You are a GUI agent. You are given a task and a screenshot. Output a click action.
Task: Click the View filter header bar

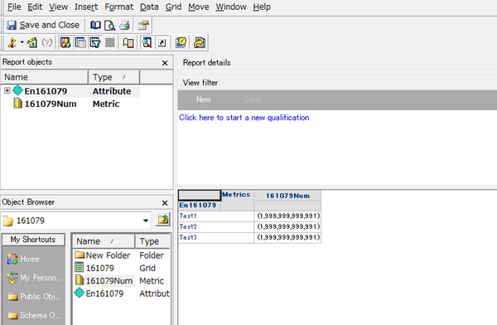337,83
